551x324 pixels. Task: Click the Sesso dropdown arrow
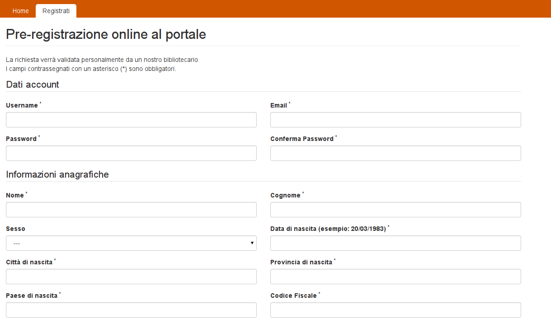(252, 243)
